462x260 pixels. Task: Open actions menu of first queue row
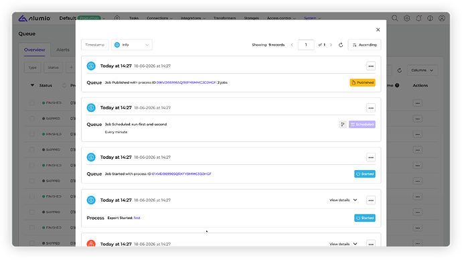pyautogui.click(x=417, y=103)
